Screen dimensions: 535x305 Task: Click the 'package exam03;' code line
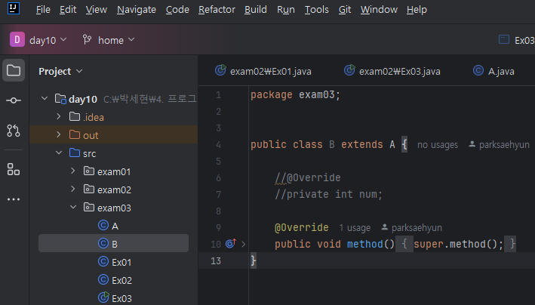pos(296,94)
